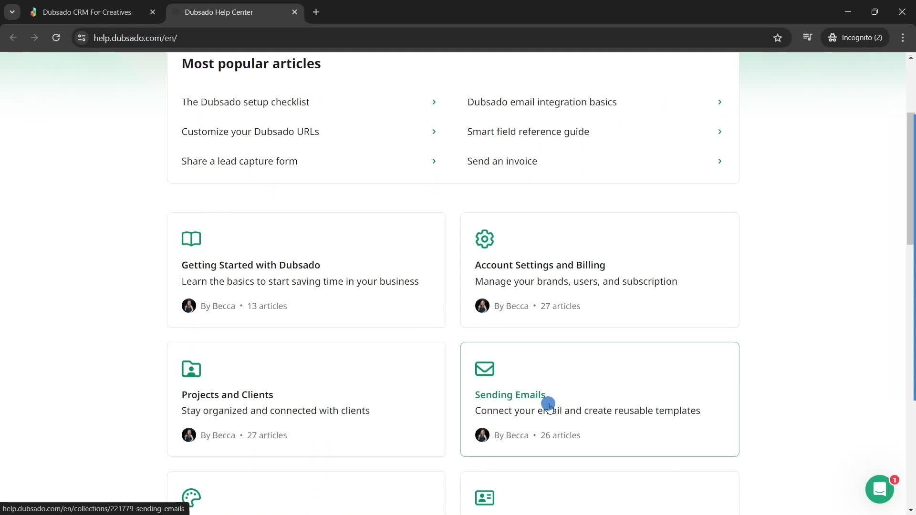This screenshot has height=515, width=916.
Task: Open Incognito (2) profile button
Action: tap(855, 38)
